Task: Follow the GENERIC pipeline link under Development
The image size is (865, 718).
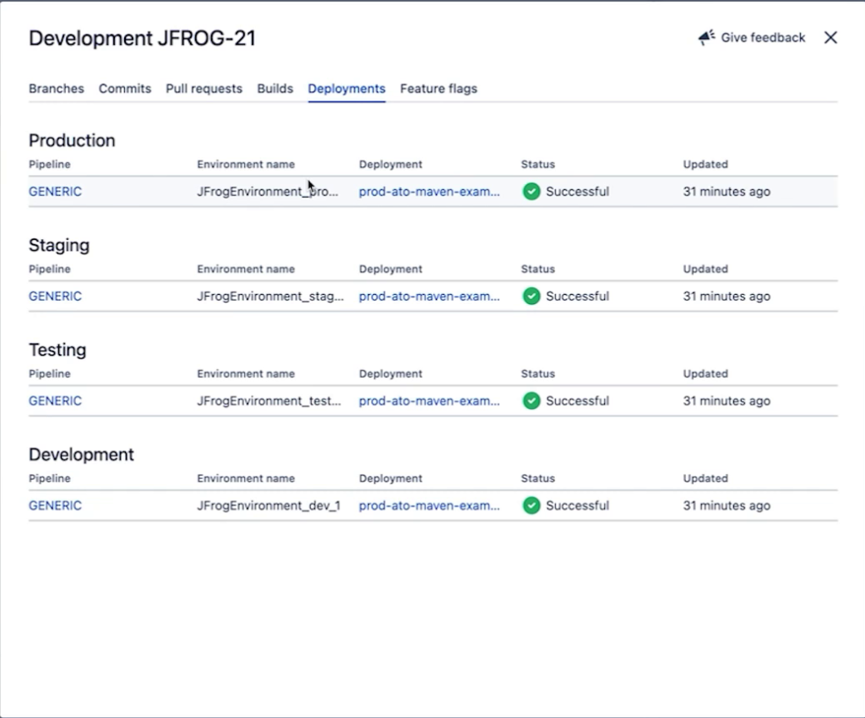Action: point(56,506)
